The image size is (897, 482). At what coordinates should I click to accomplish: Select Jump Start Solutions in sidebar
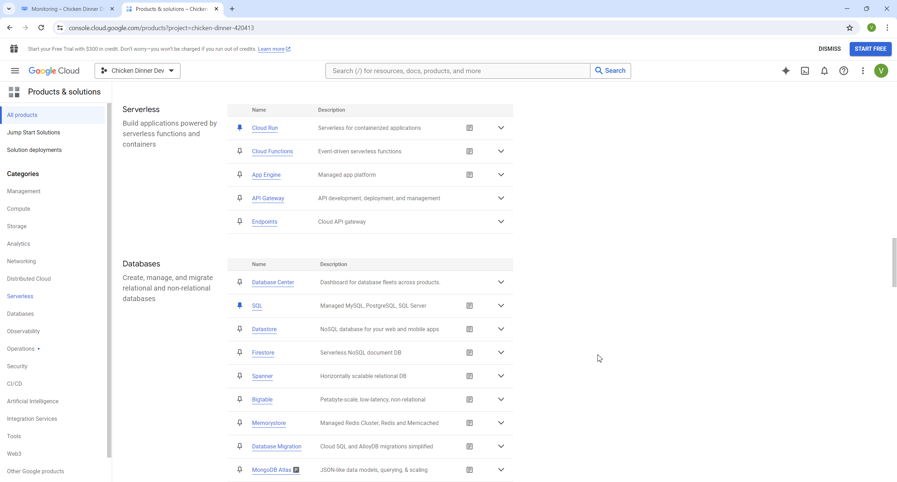pyautogui.click(x=34, y=132)
